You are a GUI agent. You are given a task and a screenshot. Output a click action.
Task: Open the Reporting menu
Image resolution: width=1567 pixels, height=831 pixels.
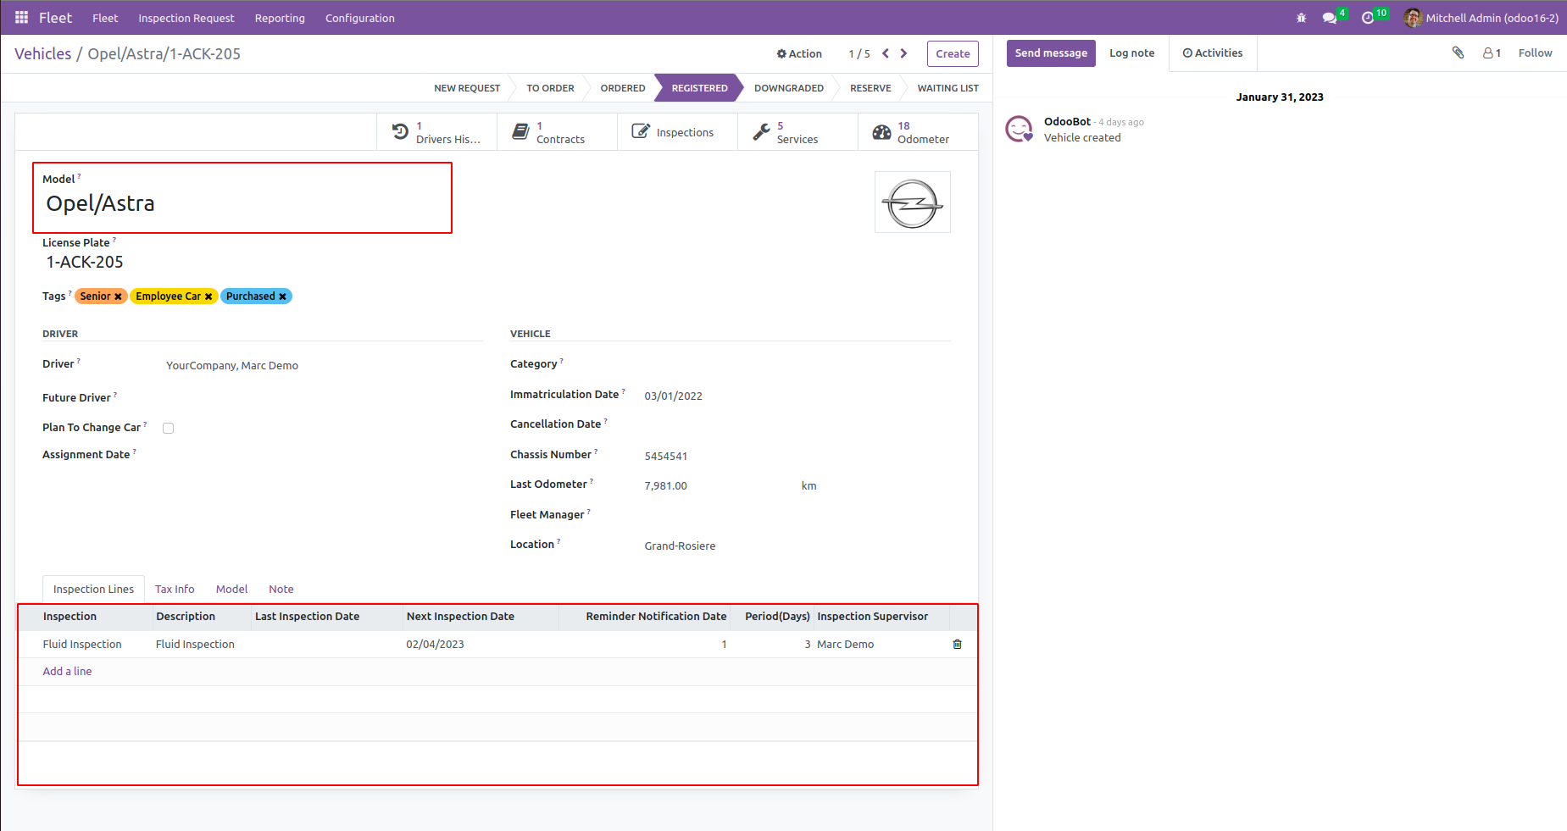(x=280, y=18)
